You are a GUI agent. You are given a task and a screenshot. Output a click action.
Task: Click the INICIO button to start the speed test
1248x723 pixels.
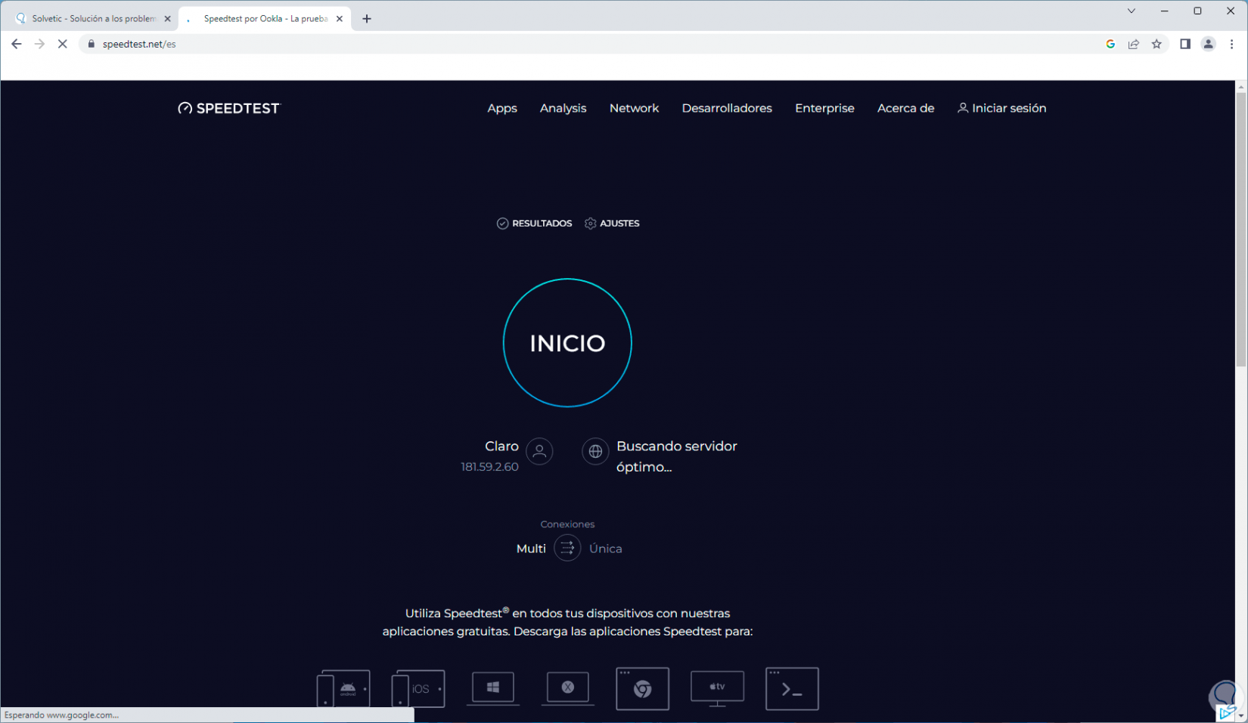click(x=567, y=343)
